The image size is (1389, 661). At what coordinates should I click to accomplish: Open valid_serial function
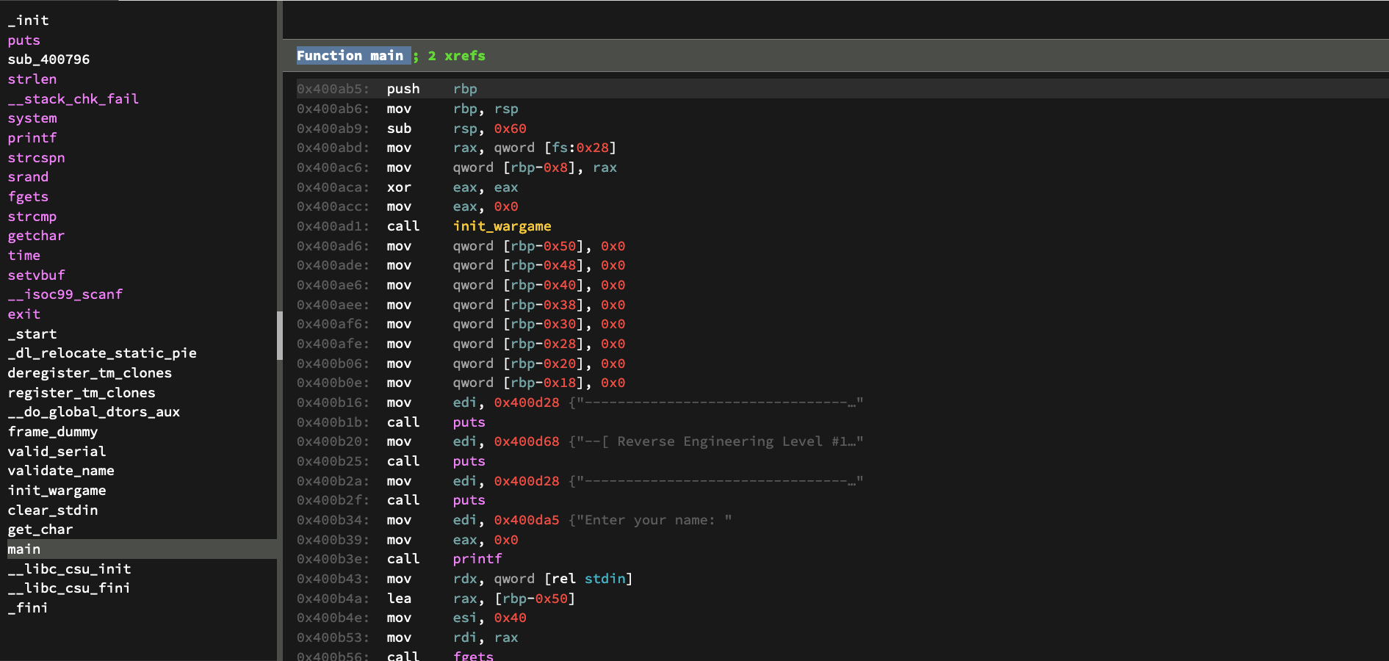pyautogui.click(x=57, y=452)
